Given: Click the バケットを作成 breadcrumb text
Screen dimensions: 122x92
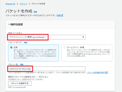Looking at the screenshot, I should [38, 4].
